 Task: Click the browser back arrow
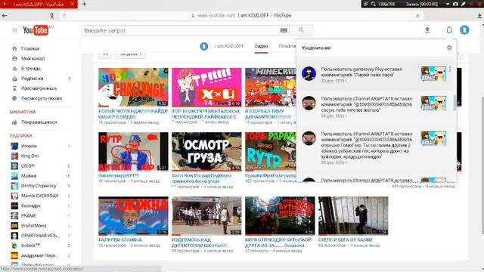(5, 15)
